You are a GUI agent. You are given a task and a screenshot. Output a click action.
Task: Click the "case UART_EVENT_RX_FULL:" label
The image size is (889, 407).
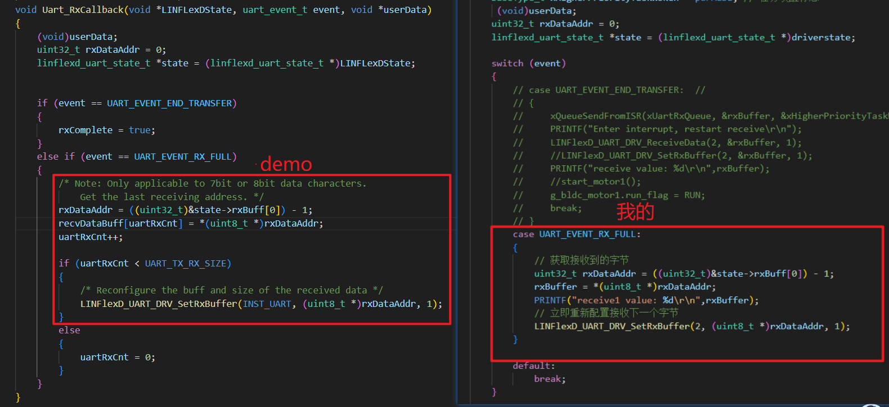pyautogui.click(x=576, y=234)
